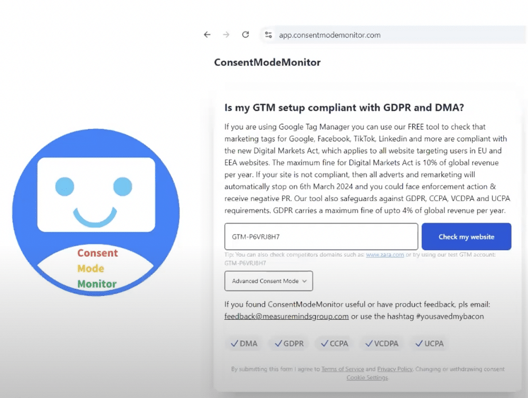The height and width of the screenshot is (398, 528).
Task: Open the site permissions icon in address bar
Action: pyautogui.click(x=268, y=34)
